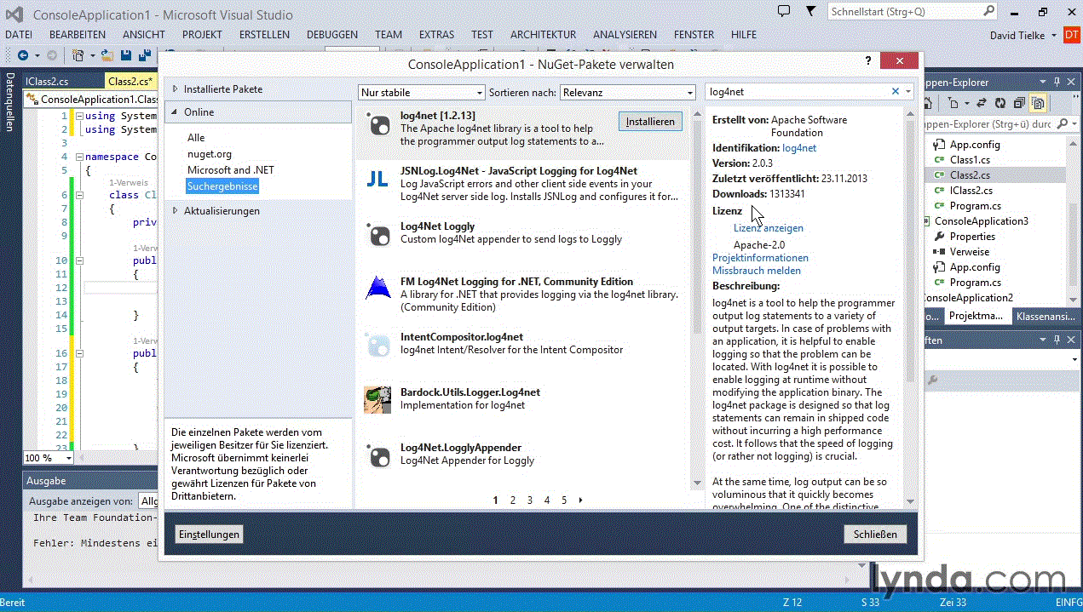Select the nuget.org source
Screen dimensions: 1083x612
[x=210, y=154]
